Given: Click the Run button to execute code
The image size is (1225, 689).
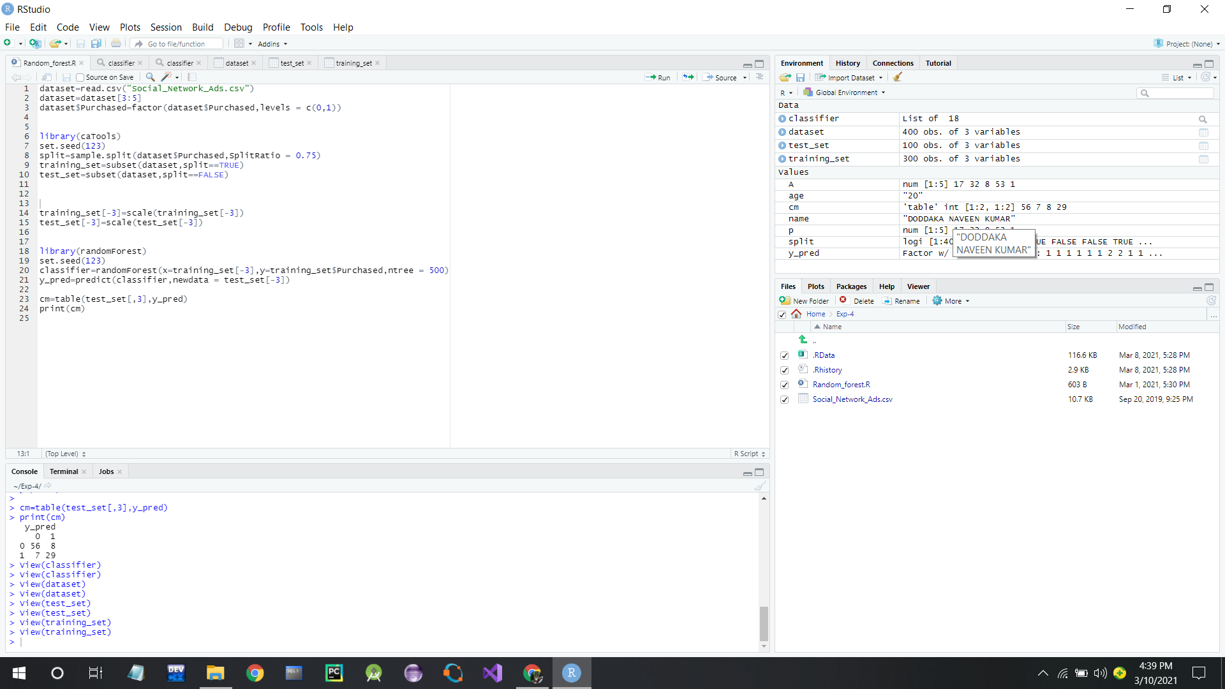Looking at the screenshot, I should point(658,77).
